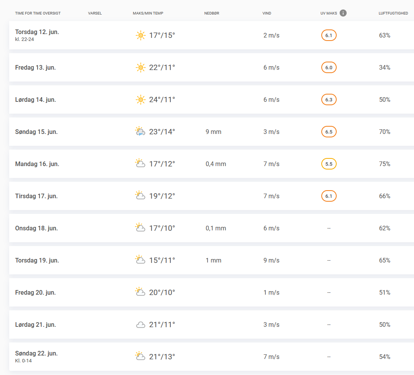Screen dimensions: 414x375
Task: Expand the Fredag 13. jun. row
Action: [211, 67]
